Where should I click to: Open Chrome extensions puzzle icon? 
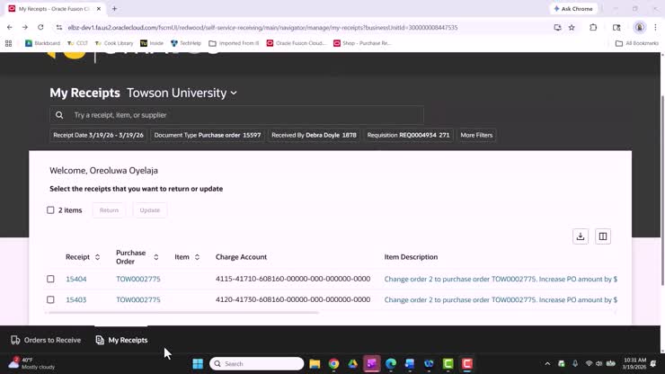coord(593,28)
